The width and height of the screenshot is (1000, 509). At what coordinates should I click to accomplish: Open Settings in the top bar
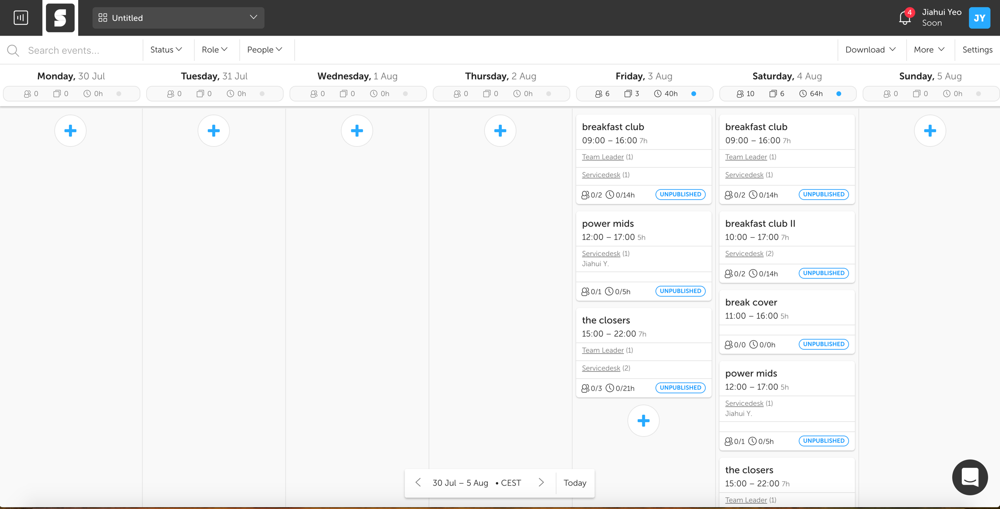[977, 50]
